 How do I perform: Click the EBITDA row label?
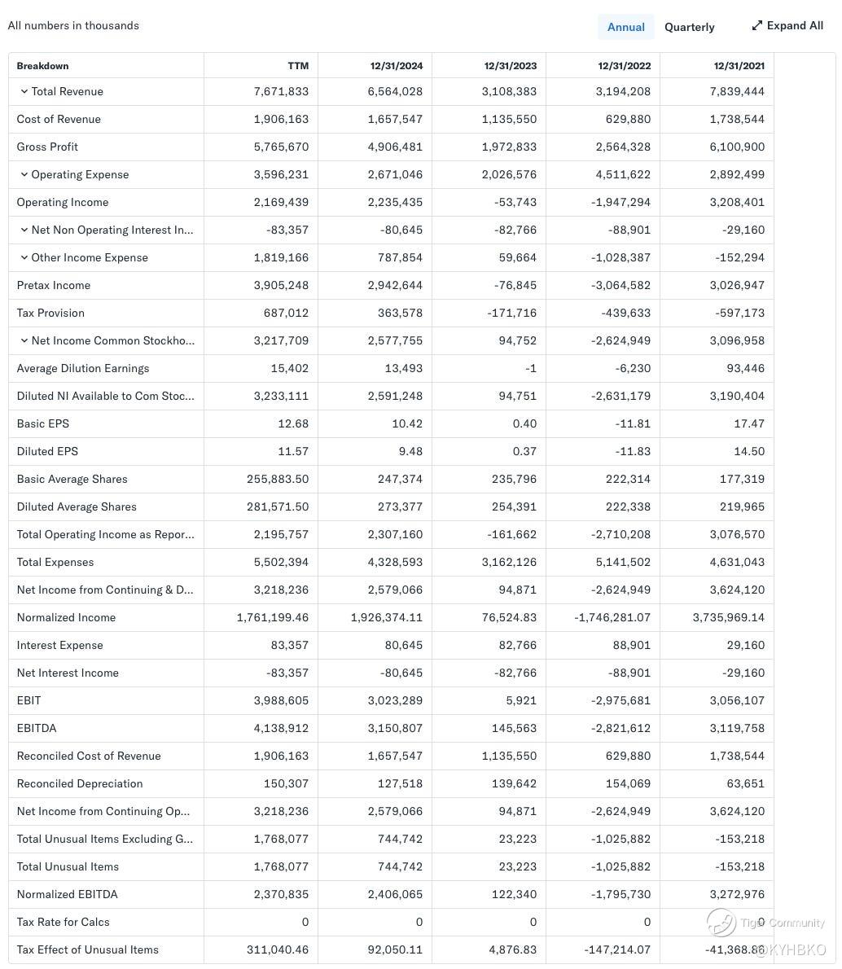(x=37, y=728)
